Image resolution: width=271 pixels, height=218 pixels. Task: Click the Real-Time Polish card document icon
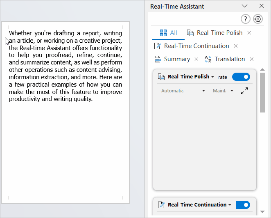pyautogui.click(x=161, y=77)
